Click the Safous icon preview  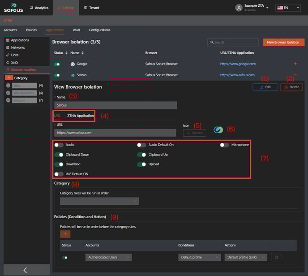pos(218,129)
